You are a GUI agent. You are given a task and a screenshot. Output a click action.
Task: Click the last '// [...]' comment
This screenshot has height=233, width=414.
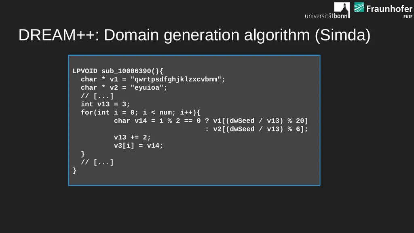(x=97, y=162)
